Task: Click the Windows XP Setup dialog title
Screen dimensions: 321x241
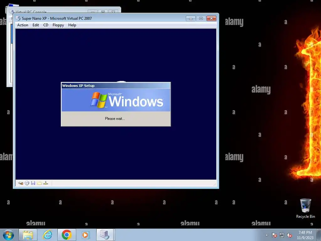Action: click(x=78, y=86)
